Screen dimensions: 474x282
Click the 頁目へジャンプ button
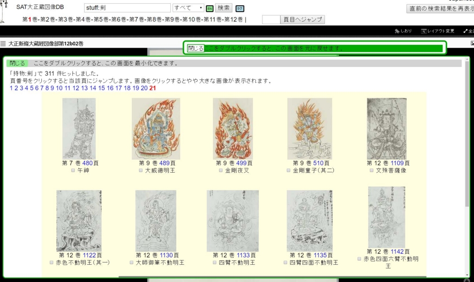pyautogui.click(x=302, y=19)
